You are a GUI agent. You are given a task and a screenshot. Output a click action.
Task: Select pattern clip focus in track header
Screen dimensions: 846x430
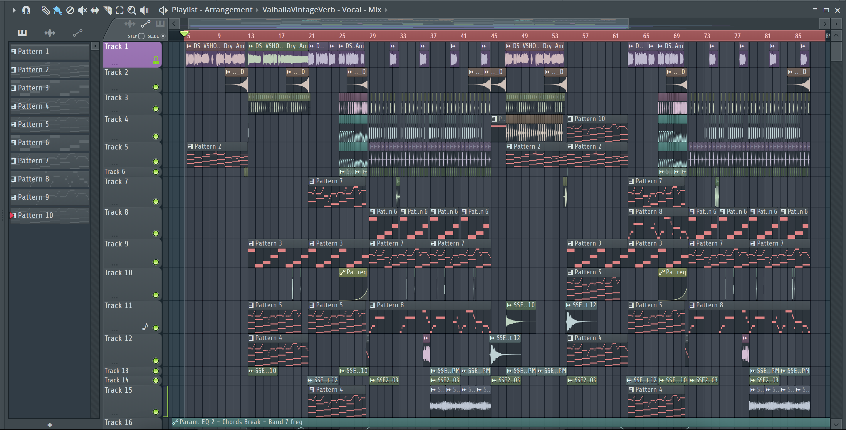pyautogui.click(x=160, y=24)
